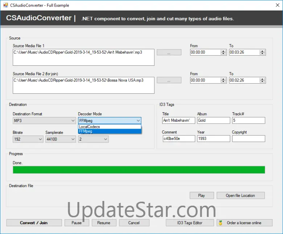Image resolution: width=283 pixels, height=234 pixels.
Task: Click the Track# field containing 5
Action: click(249, 120)
